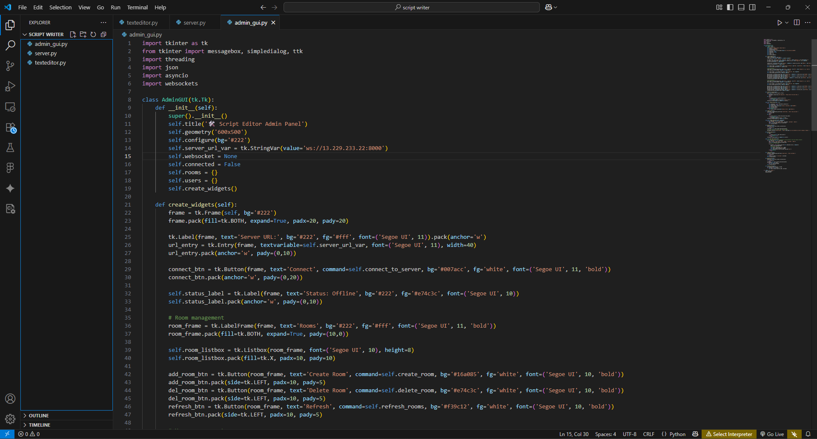Close the admin_gui.py tab
This screenshot has height=439, width=817.
(273, 23)
